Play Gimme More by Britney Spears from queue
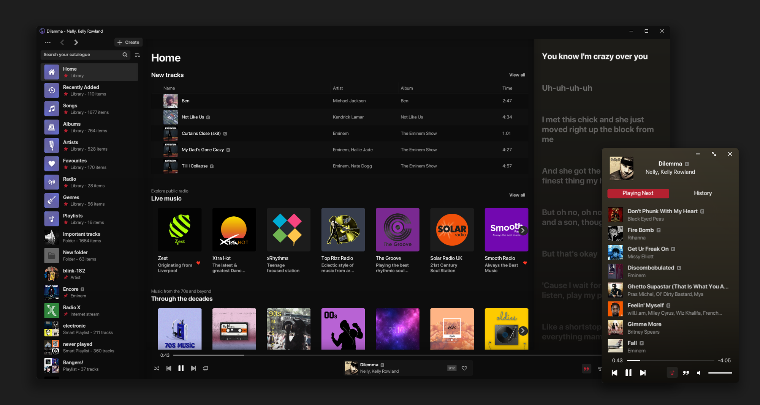 [670, 328]
